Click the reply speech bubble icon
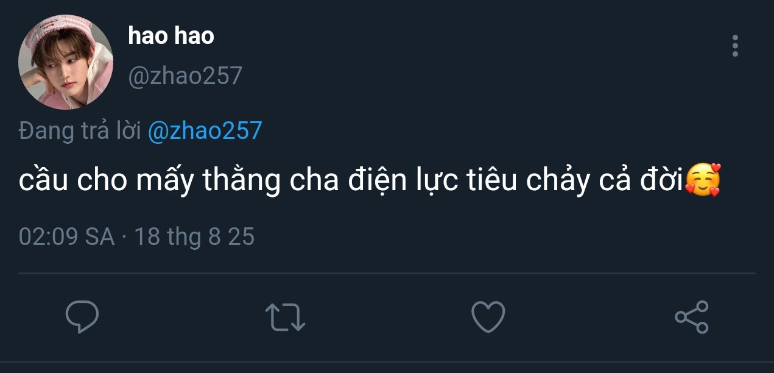 (82, 317)
